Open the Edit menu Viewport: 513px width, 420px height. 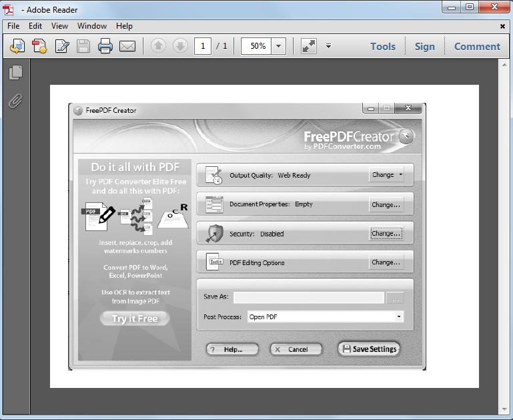(35, 26)
